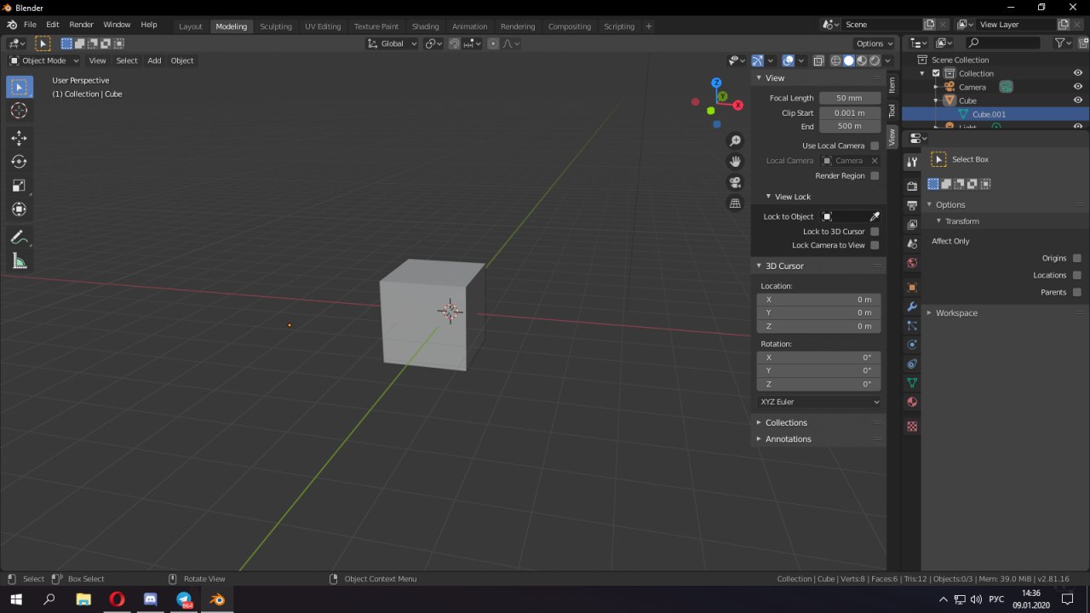This screenshot has height=613, width=1090.
Task: Click the Focal Length 50 mm field
Action: (850, 98)
